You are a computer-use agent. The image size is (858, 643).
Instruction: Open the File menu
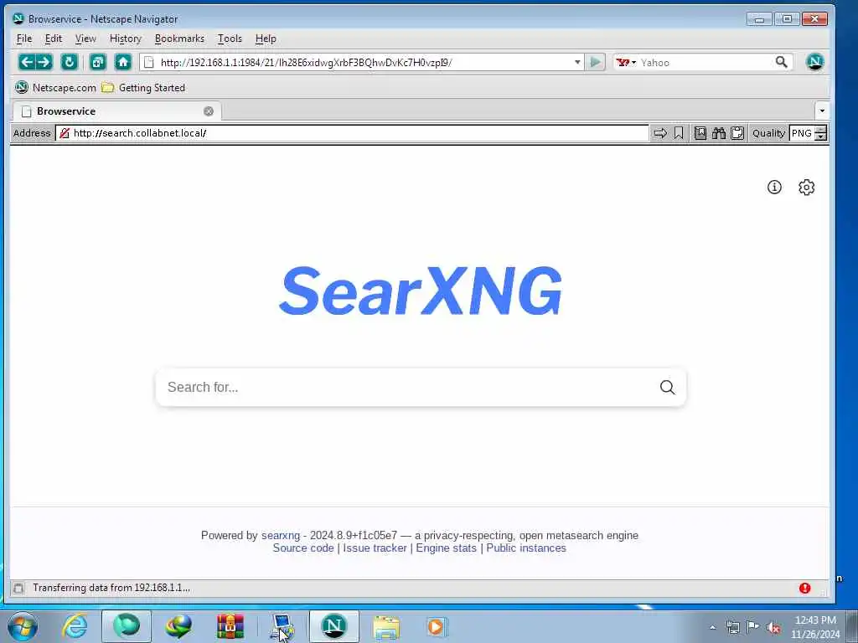(x=24, y=39)
